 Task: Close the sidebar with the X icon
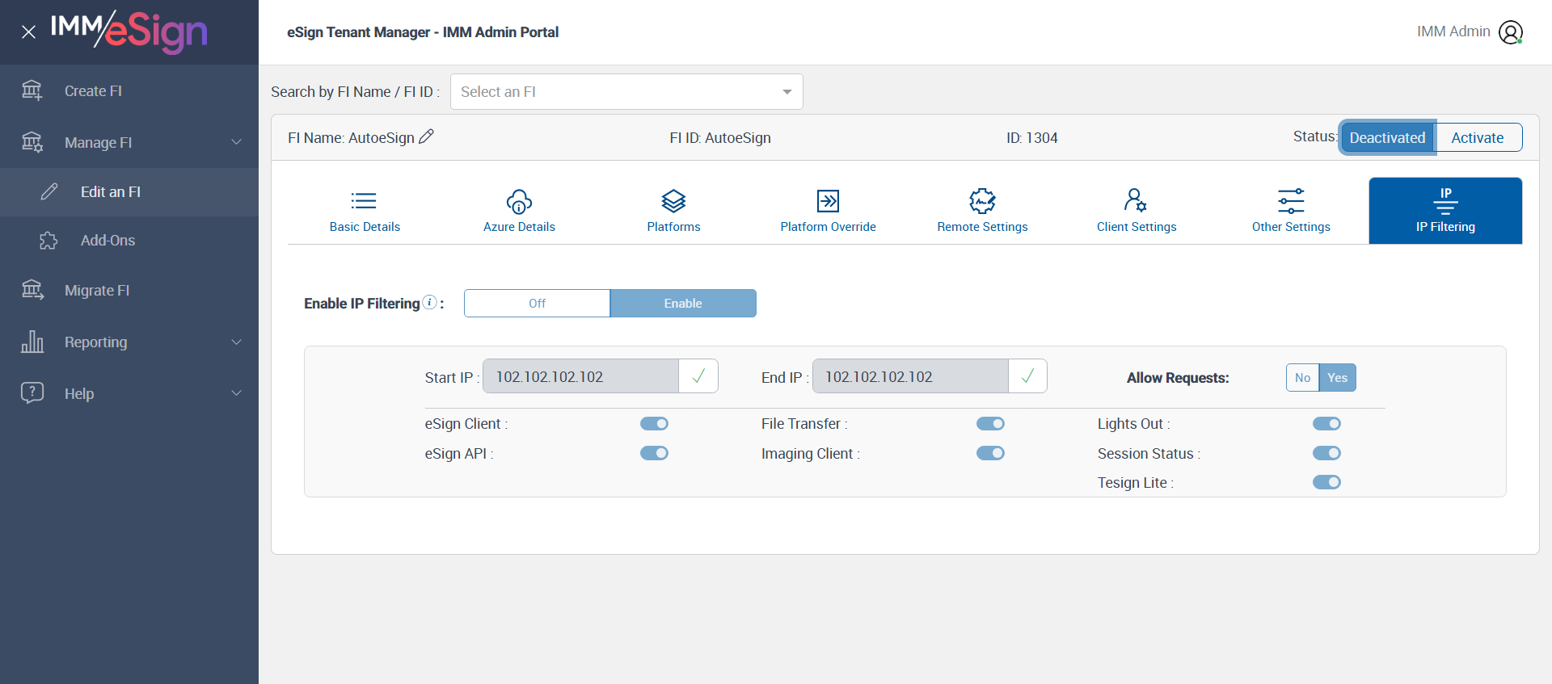(x=28, y=32)
